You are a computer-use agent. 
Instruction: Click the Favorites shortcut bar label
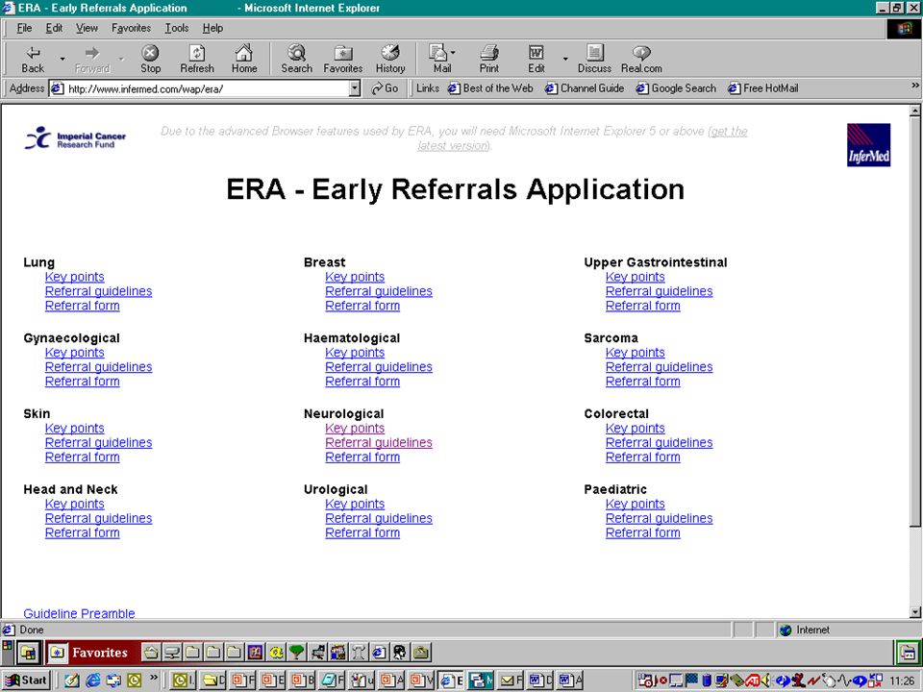point(99,652)
